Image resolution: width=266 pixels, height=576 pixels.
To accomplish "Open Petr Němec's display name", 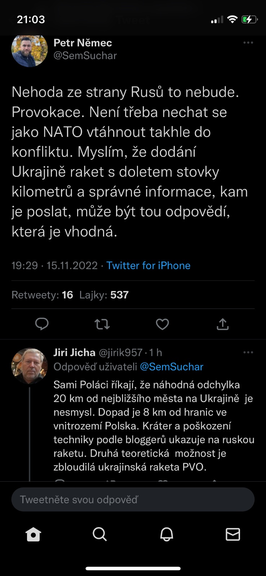I will 83,43.
